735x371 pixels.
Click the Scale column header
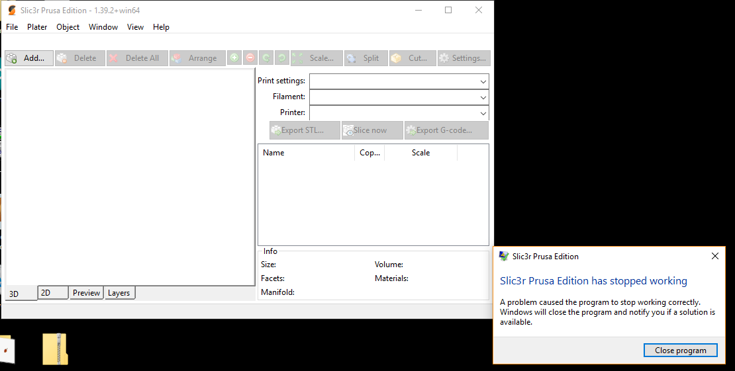tap(420, 153)
